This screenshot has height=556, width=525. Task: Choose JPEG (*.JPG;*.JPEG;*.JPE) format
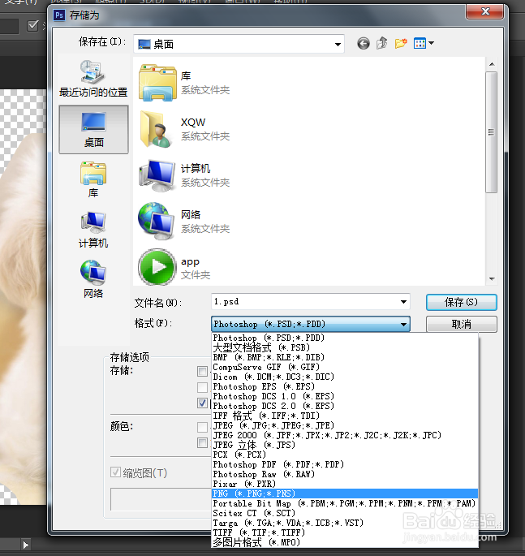(x=345, y=425)
